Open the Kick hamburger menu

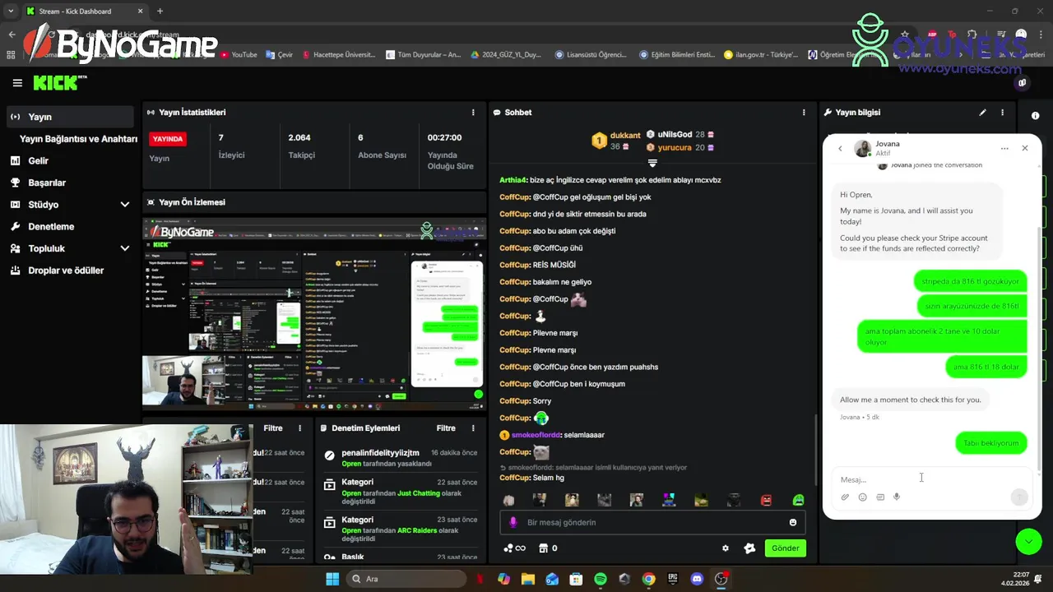(17, 82)
